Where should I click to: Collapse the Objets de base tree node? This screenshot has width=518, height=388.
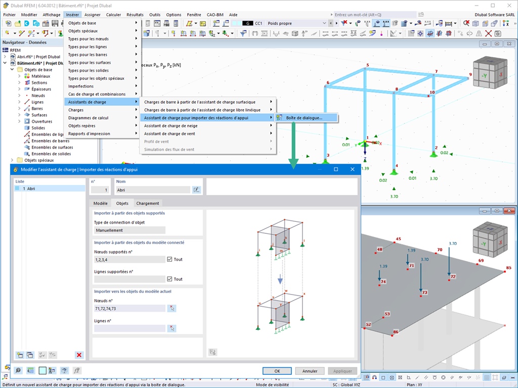pyautogui.click(x=12, y=70)
